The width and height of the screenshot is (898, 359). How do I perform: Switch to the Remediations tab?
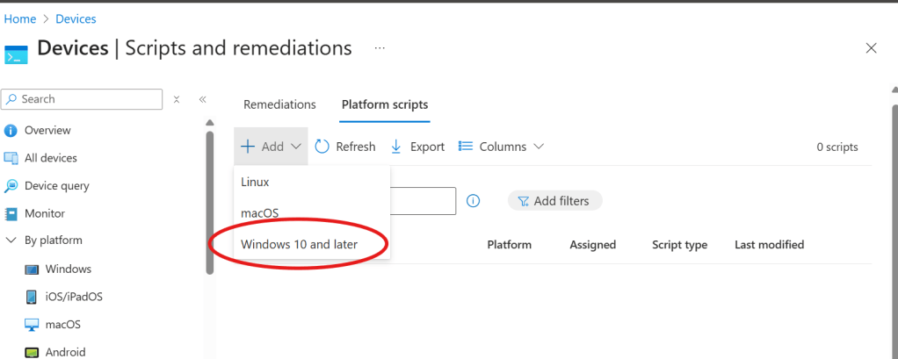[279, 104]
